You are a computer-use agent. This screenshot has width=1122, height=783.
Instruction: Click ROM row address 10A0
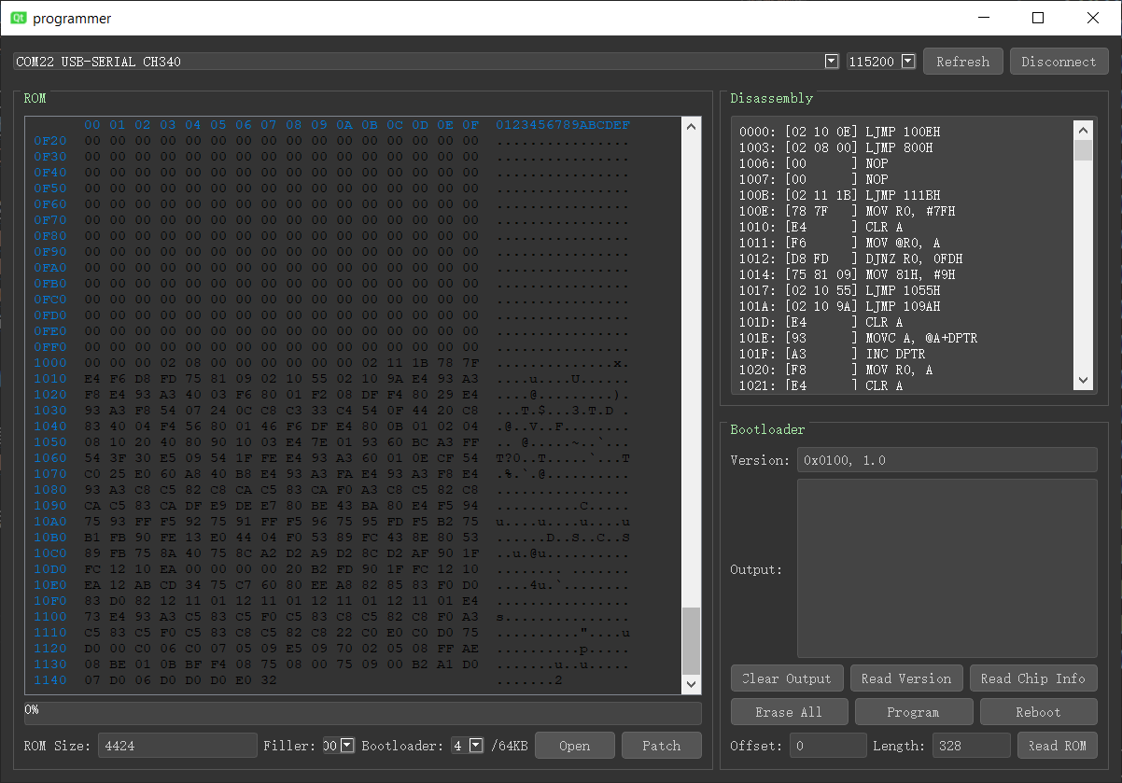(50, 521)
